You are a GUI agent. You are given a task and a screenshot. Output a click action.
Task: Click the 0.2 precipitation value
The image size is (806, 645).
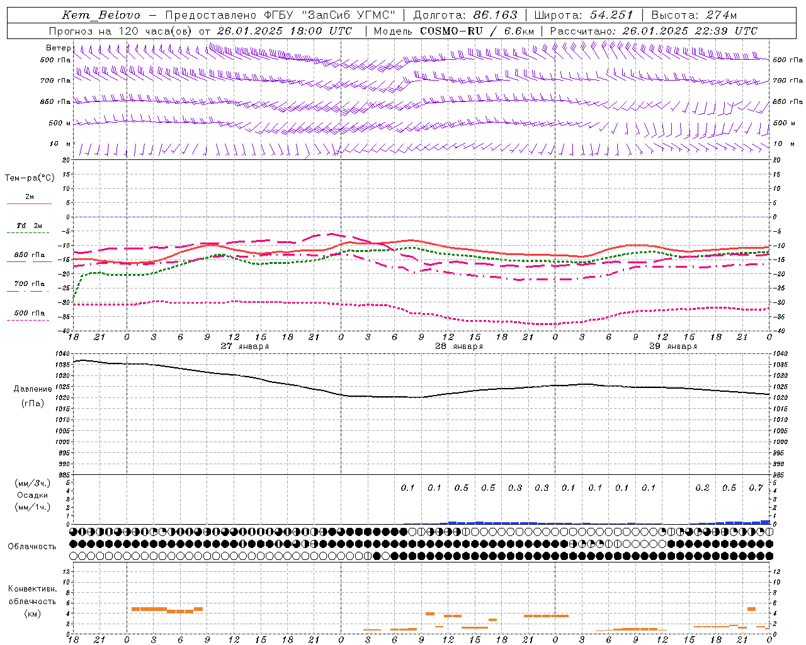[702, 488]
